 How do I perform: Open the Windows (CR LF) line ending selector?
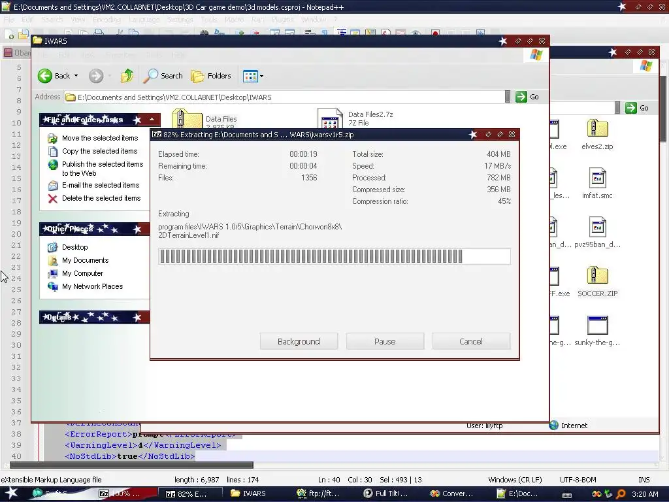coord(515,480)
